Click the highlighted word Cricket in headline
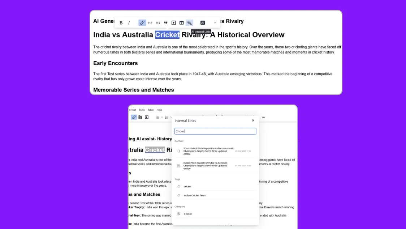 pos(167,35)
